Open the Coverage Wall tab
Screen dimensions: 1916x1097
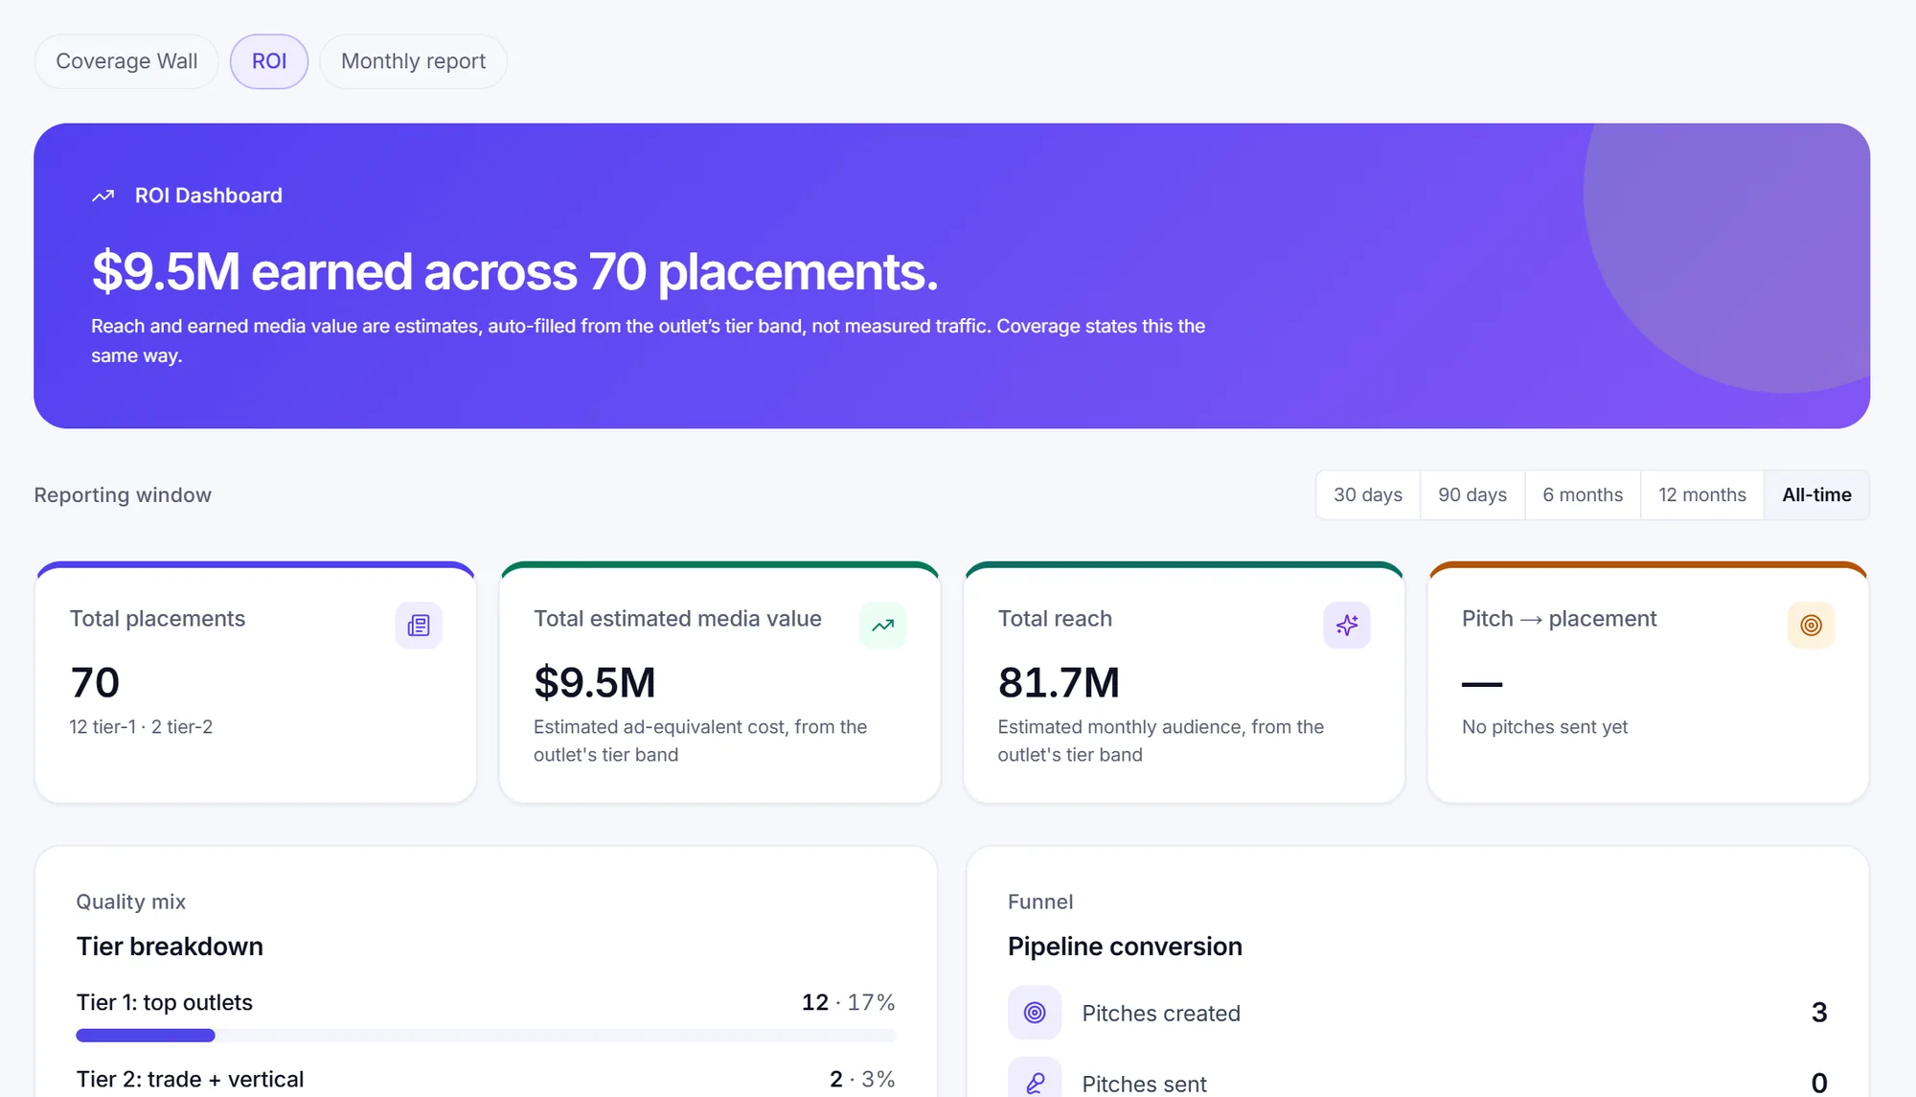pyautogui.click(x=126, y=61)
